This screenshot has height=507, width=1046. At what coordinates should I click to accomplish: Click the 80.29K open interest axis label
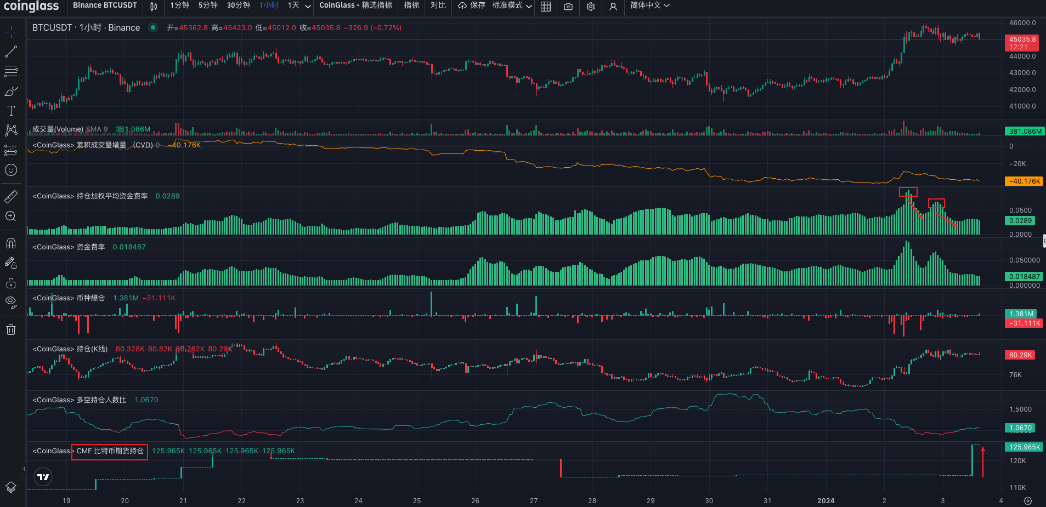coord(1020,355)
